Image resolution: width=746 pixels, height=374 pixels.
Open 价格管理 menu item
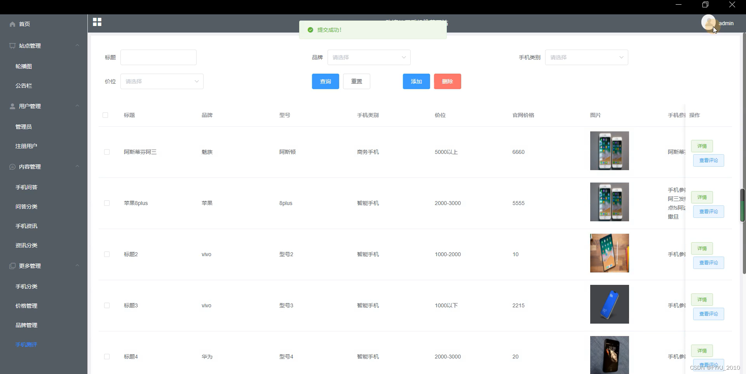click(26, 306)
